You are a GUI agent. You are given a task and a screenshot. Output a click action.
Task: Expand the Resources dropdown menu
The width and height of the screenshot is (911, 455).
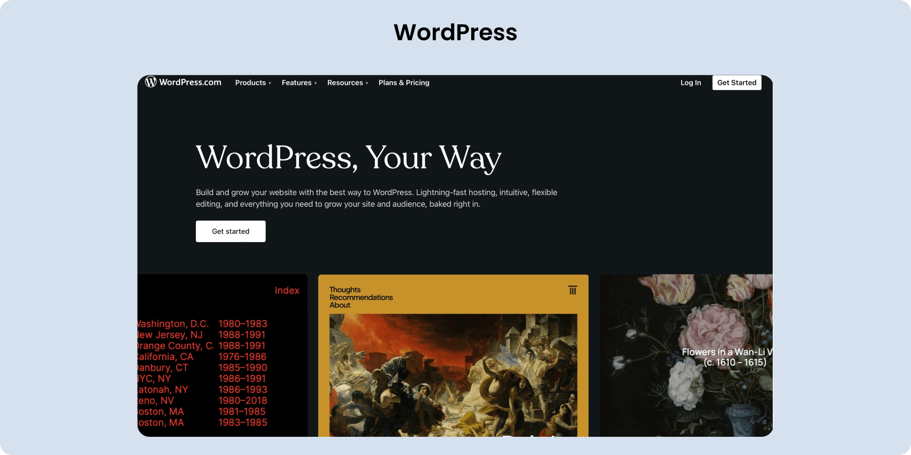click(348, 82)
